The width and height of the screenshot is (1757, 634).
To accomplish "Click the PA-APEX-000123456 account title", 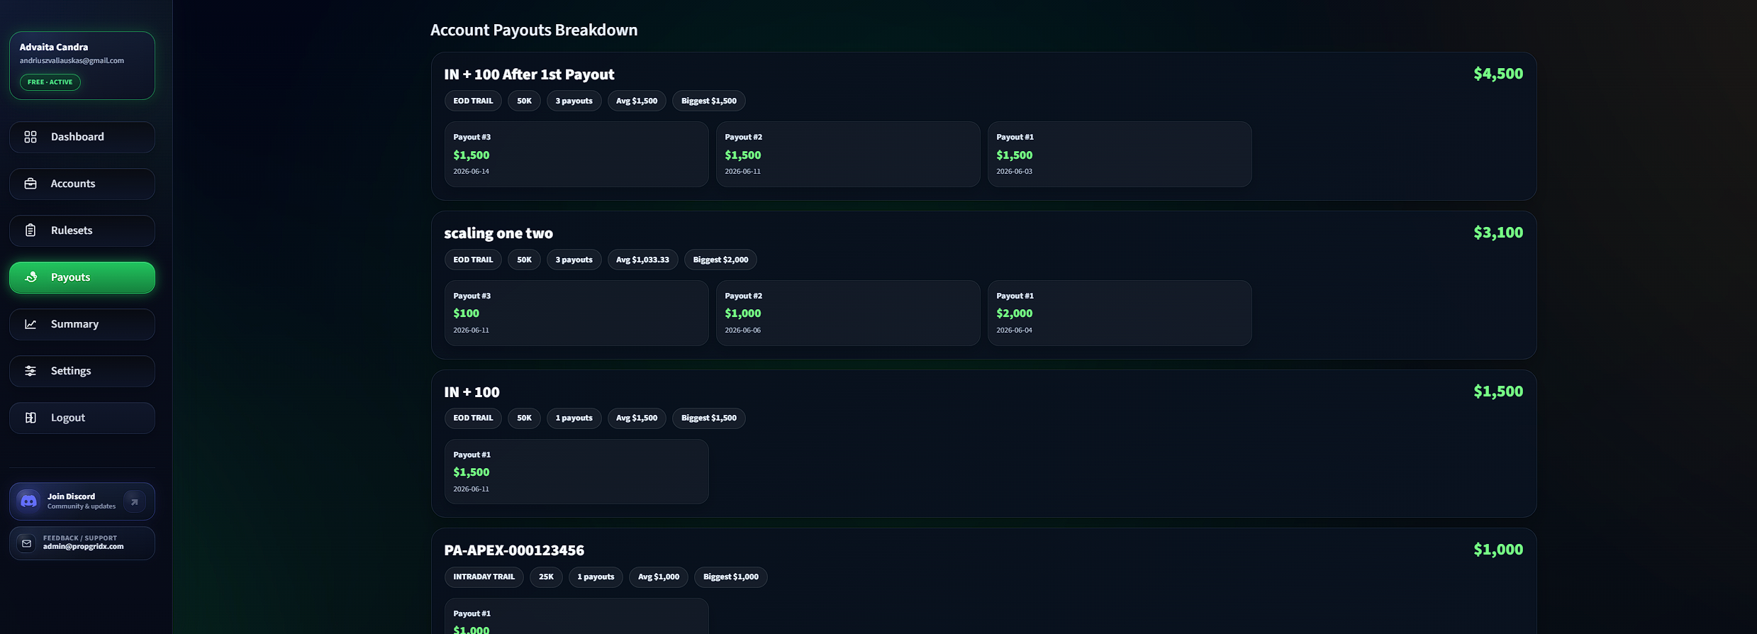I will click(x=514, y=550).
